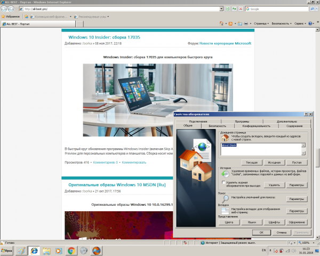
Task: Switch to the Программы tab
Action: (242, 122)
